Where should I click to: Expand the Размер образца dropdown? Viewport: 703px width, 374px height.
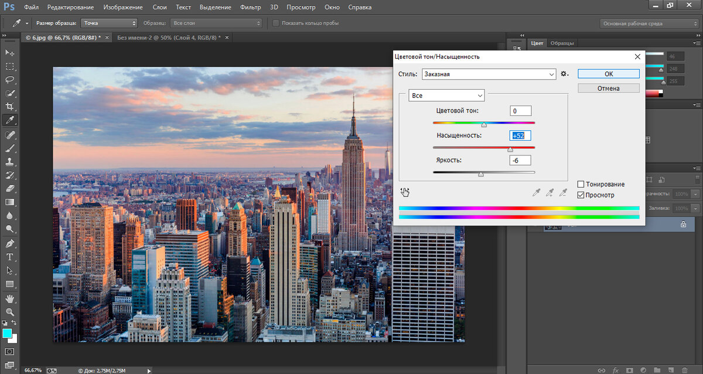tap(110, 23)
